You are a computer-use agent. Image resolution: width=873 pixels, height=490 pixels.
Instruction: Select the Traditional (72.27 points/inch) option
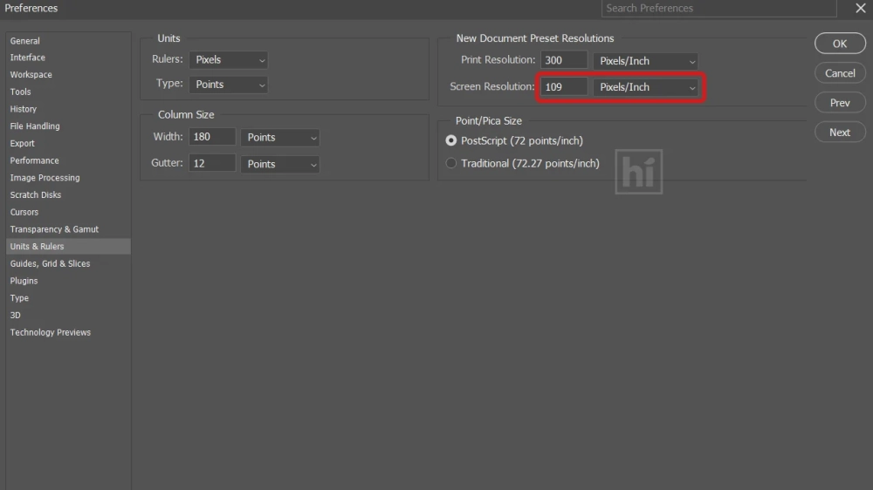tap(451, 163)
